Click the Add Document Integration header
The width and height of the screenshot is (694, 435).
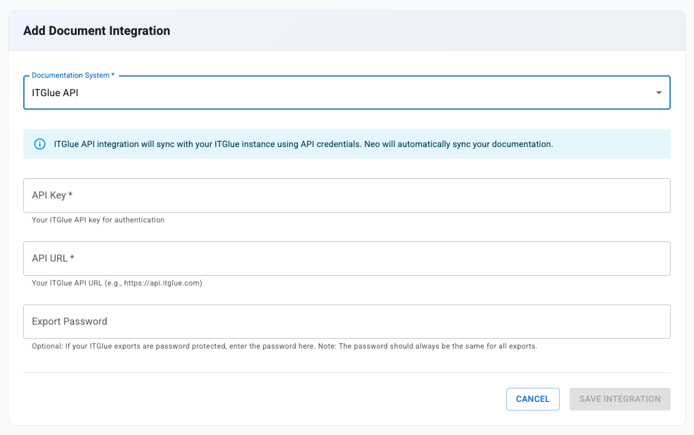(x=96, y=30)
